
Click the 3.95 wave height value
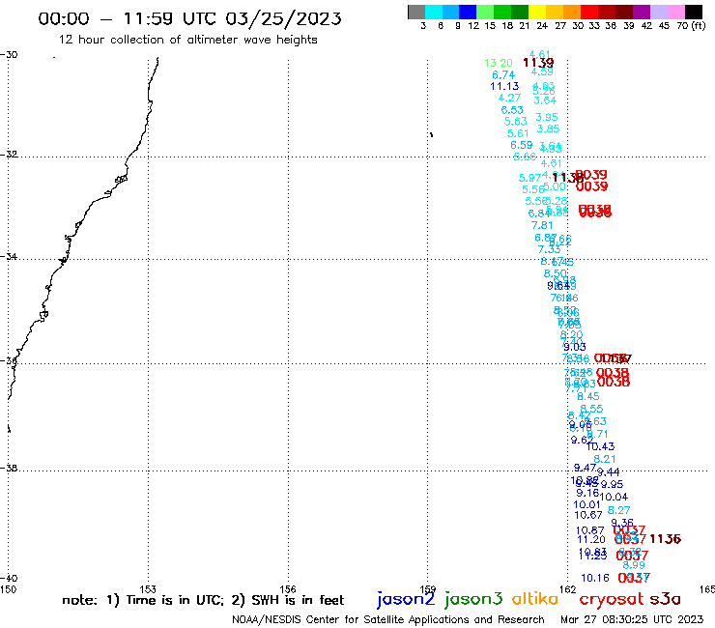547,117
